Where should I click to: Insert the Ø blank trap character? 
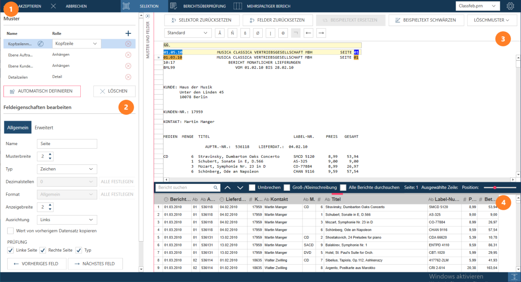(258, 33)
